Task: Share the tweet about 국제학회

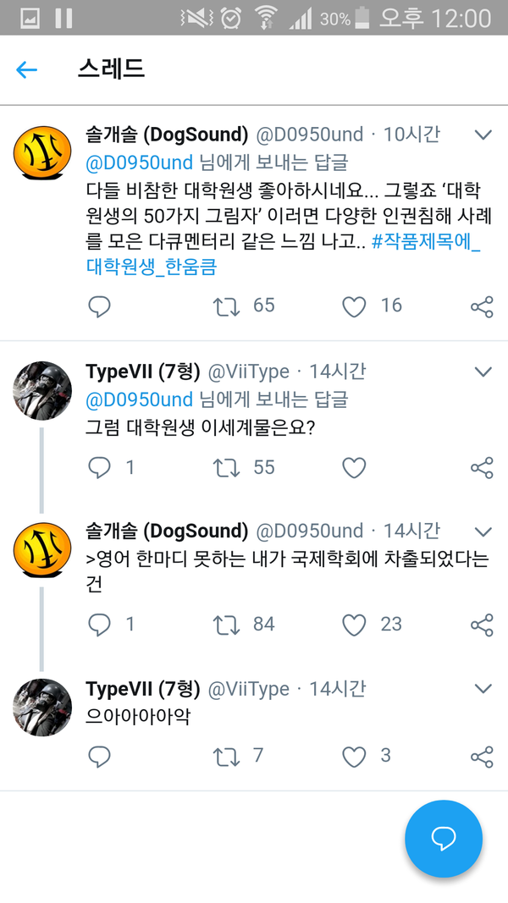Action: click(x=482, y=625)
